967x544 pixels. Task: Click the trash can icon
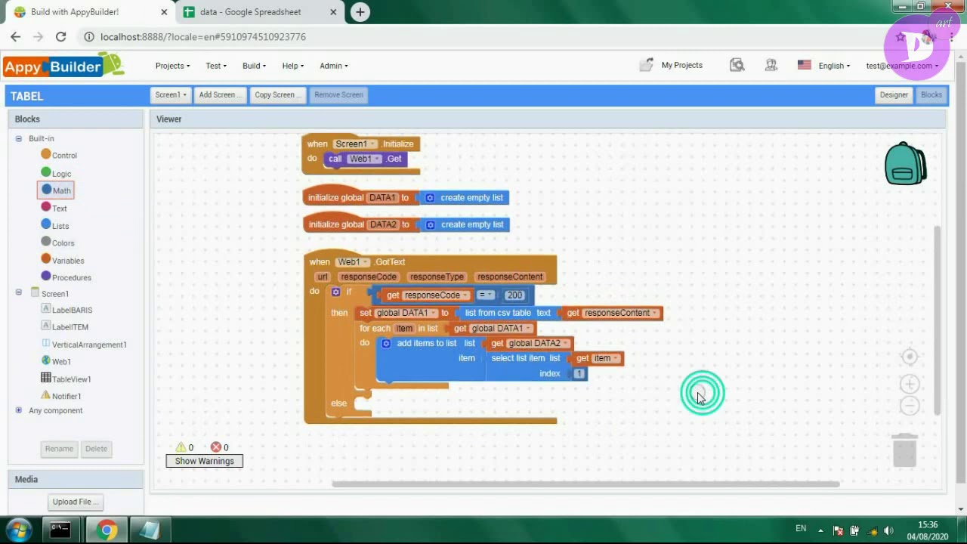tap(904, 450)
